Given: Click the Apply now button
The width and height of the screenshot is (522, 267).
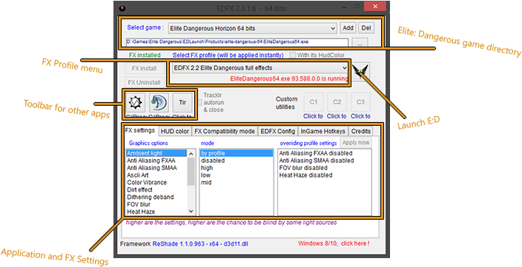Looking at the screenshot, I should coord(356,143).
